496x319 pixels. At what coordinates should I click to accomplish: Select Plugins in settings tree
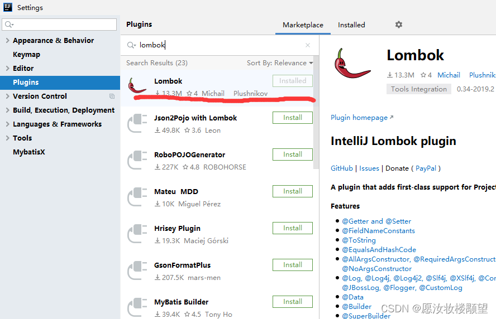(x=60, y=82)
